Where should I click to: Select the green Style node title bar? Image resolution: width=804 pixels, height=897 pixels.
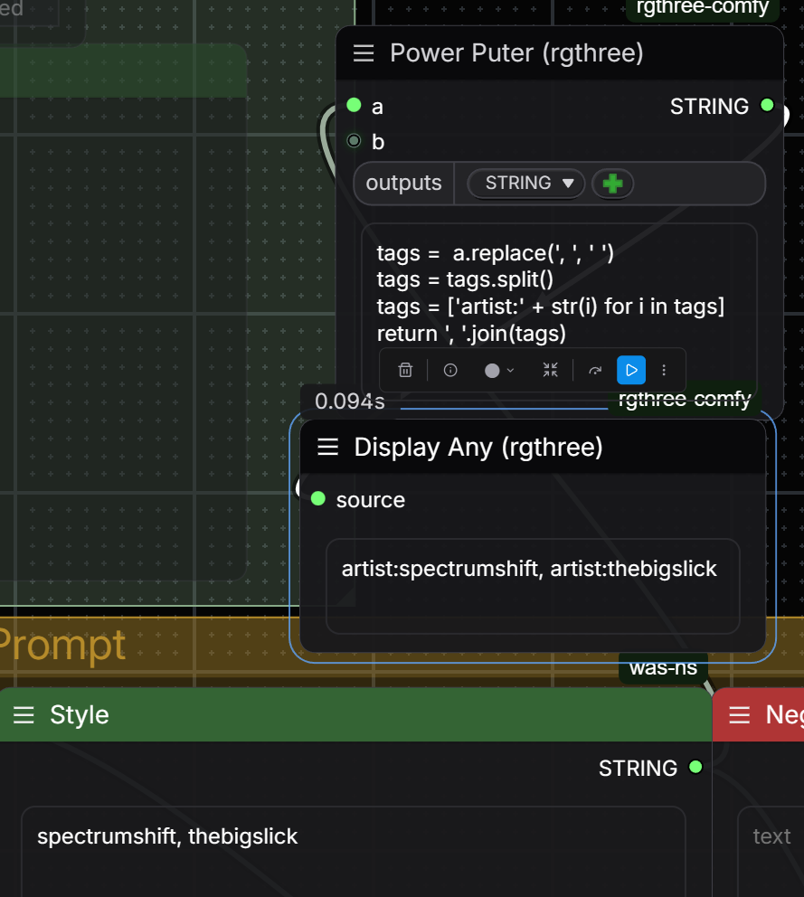coord(355,715)
